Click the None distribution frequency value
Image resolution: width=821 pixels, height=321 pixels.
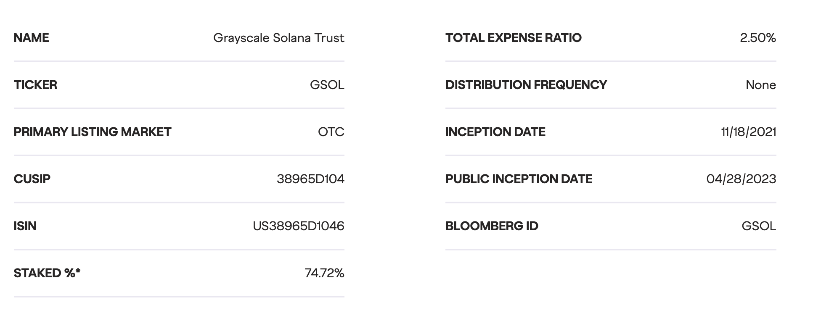(x=760, y=85)
